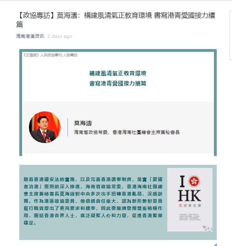The image size is (232, 246).
Task: Click the red Hong Kong bauhinia emblem
Action: [194, 181]
